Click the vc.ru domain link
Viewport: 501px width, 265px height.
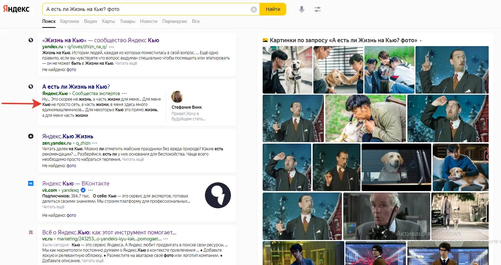pos(47,239)
